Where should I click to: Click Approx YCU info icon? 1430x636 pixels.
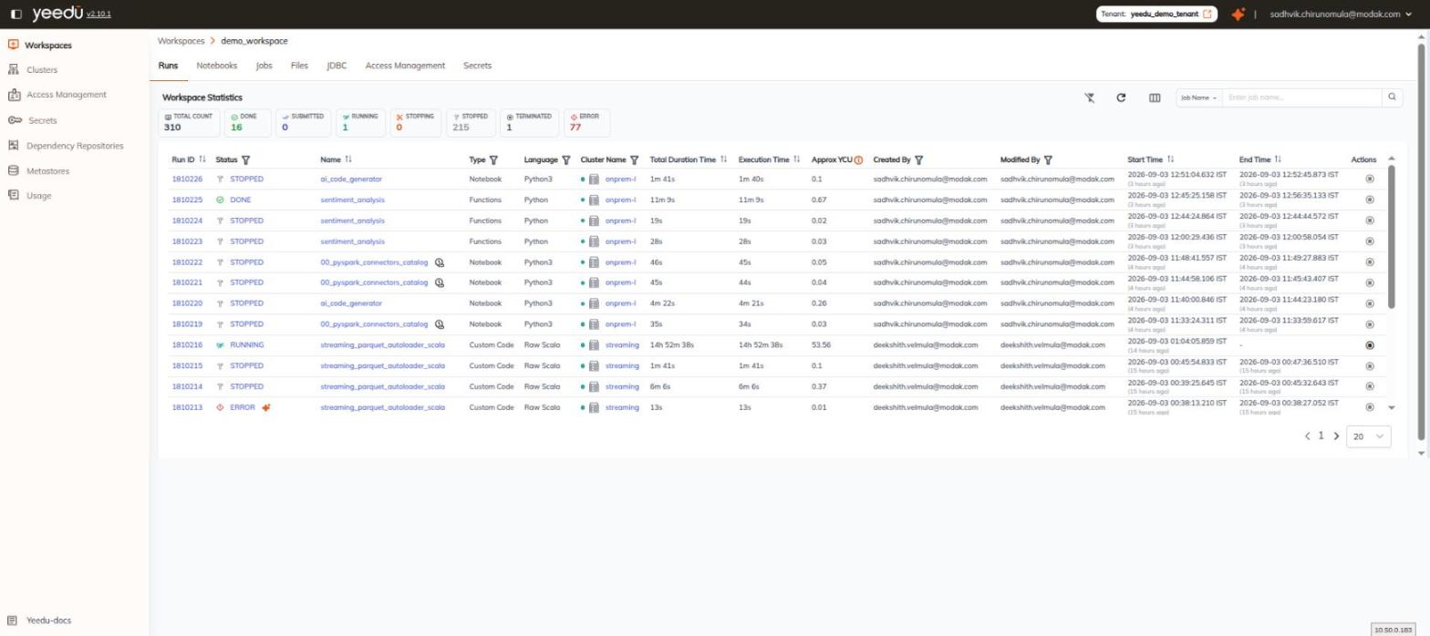(858, 160)
